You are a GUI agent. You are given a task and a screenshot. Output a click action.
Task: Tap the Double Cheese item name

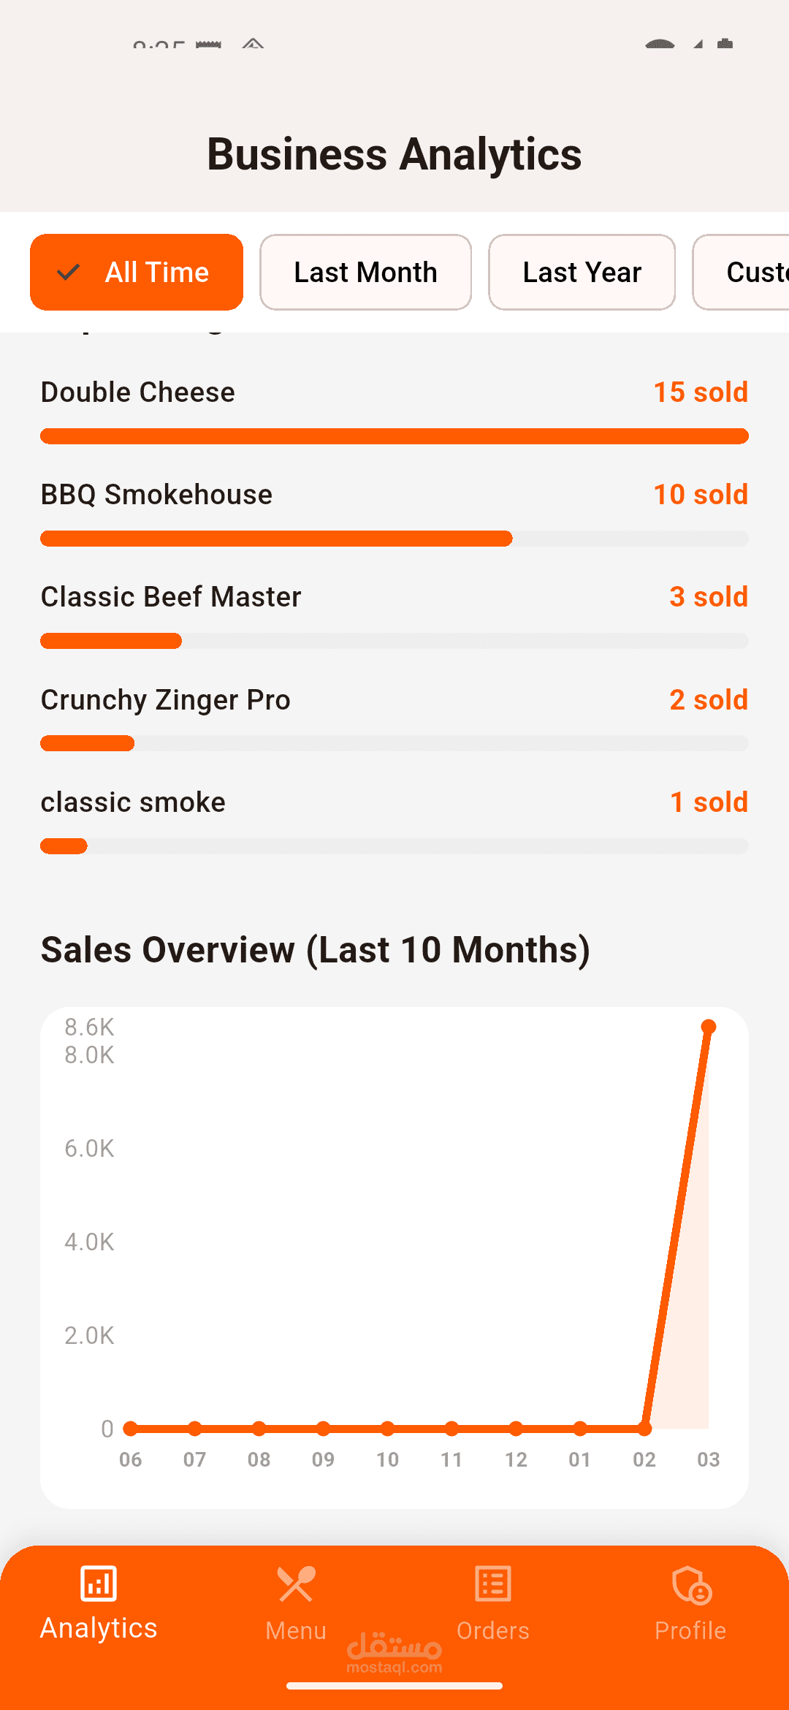point(138,392)
